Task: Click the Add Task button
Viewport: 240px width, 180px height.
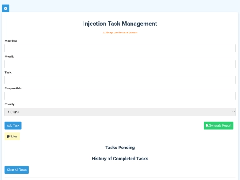Action: (13, 125)
